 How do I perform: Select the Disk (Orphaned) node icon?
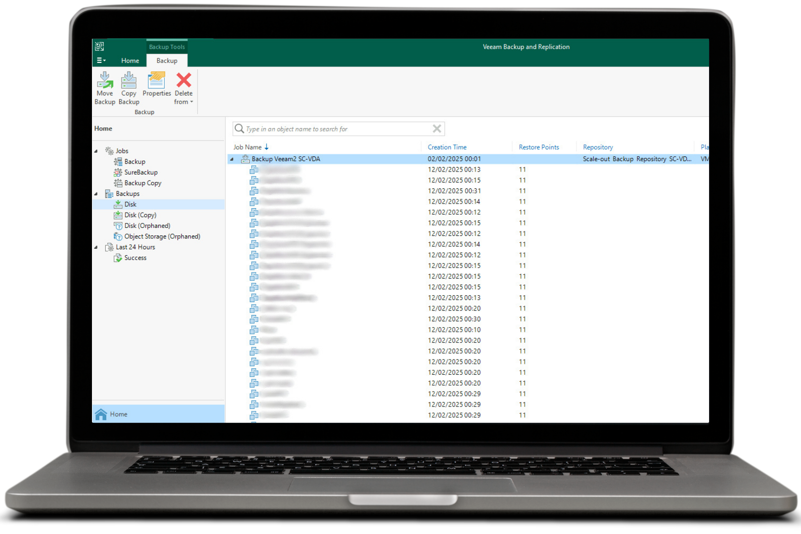point(118,226)
